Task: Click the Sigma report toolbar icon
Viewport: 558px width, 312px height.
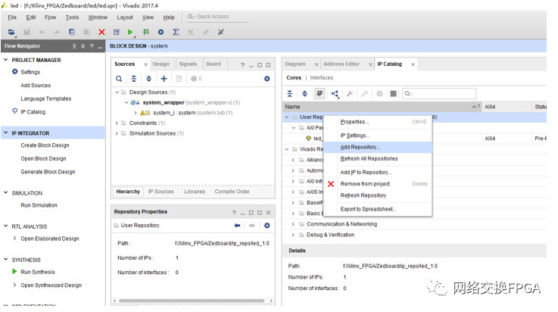Action: tap(176, 32)
